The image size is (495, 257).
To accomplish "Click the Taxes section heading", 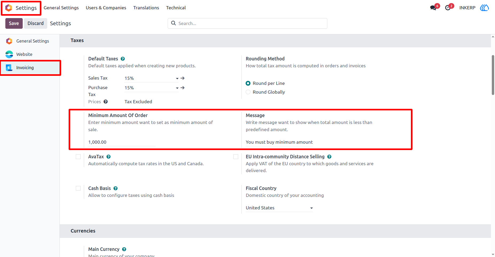I will 77,40.
